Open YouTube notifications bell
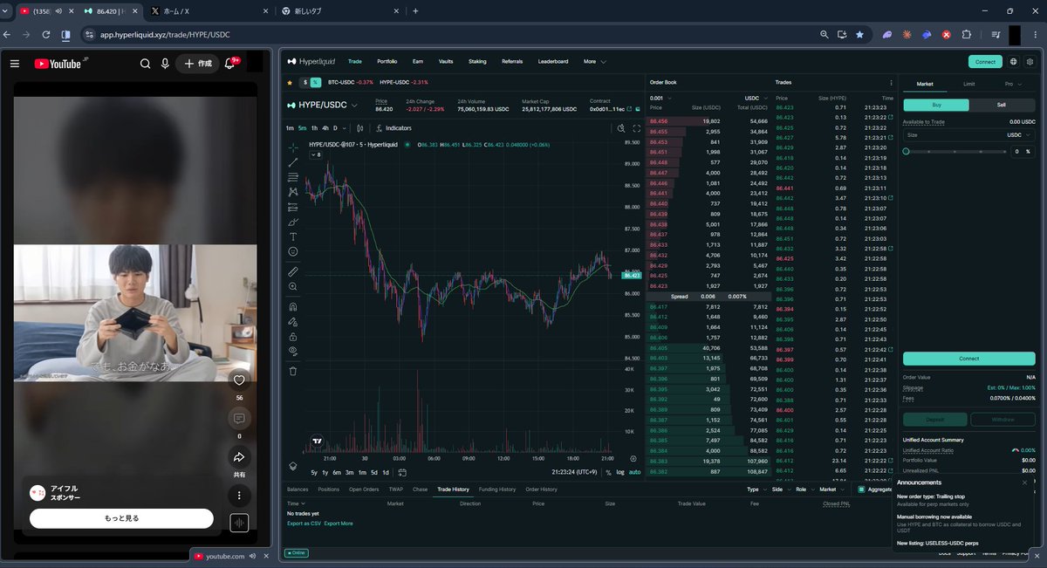This screenshot has height=568, width=1047. coord(230,64)
